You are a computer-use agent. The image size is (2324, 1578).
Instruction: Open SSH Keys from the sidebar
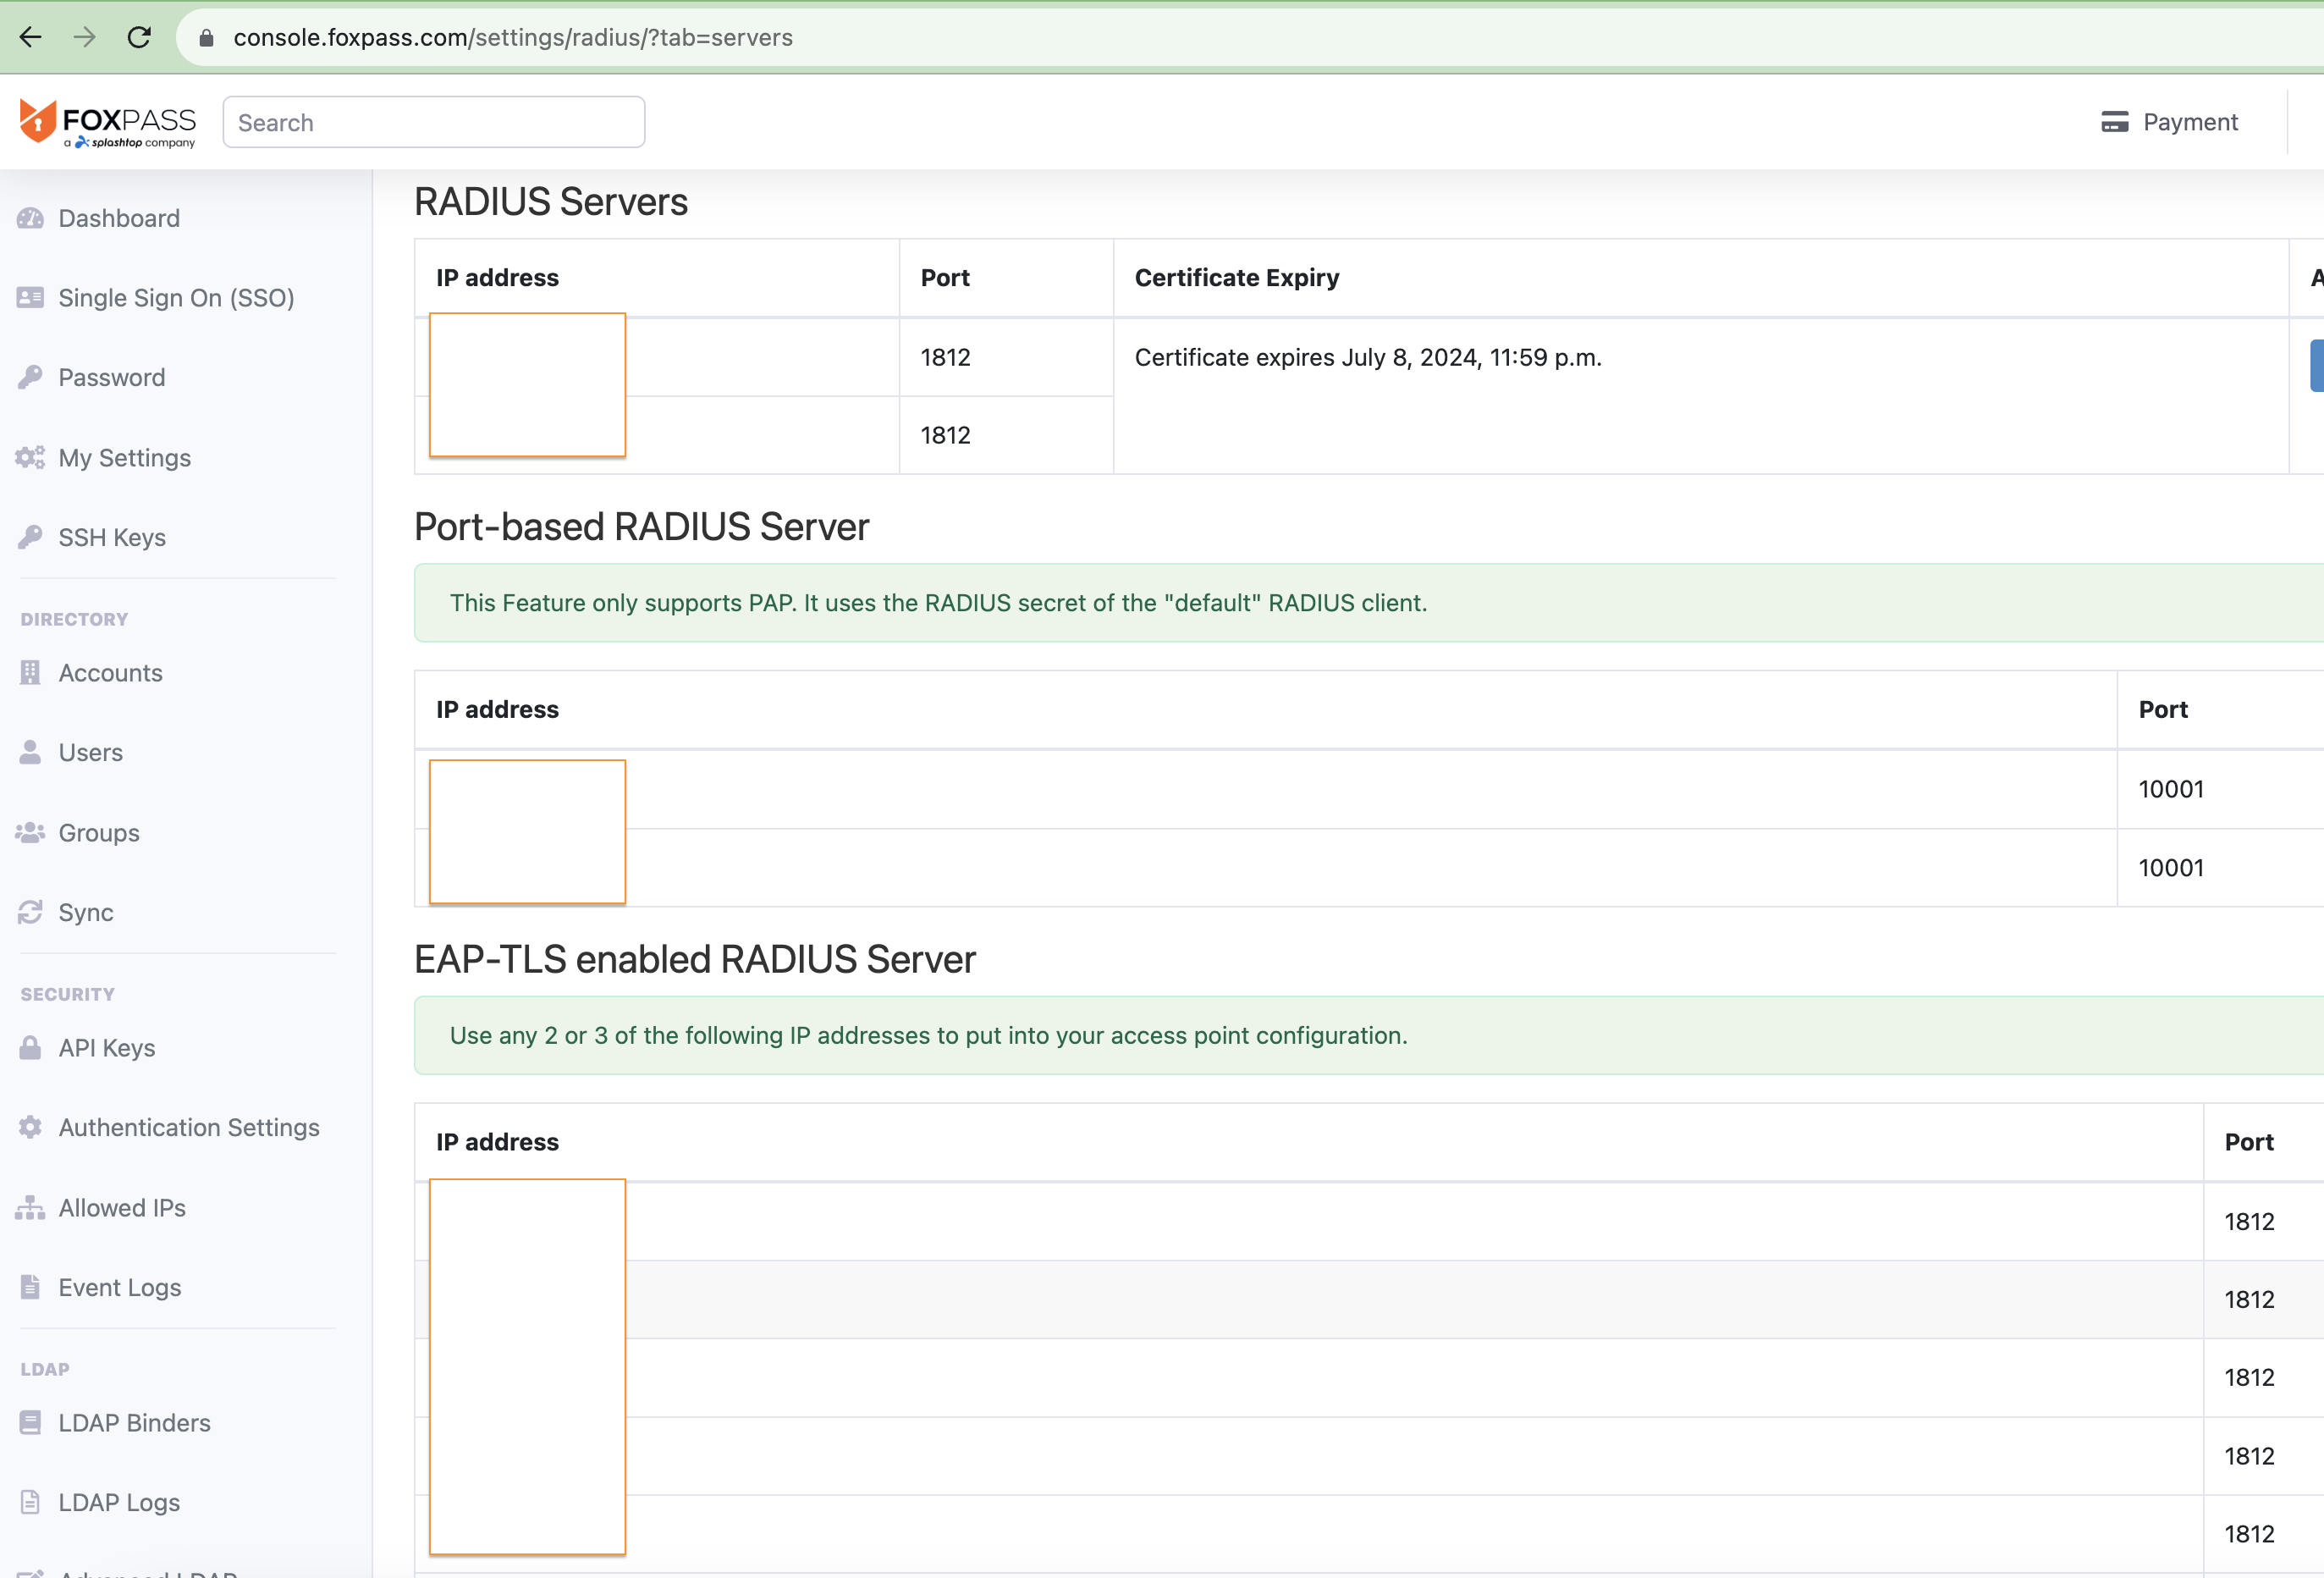pos(112,538)
